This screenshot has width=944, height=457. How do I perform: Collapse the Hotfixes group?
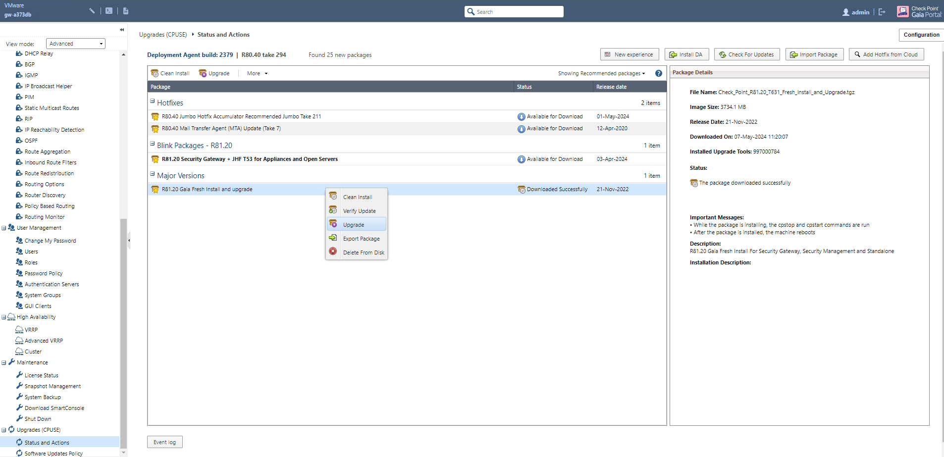153,101
